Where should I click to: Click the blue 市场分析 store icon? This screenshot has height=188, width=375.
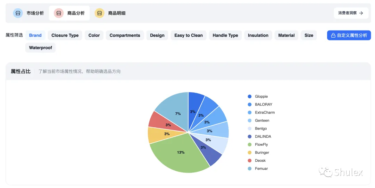point(18,13)
